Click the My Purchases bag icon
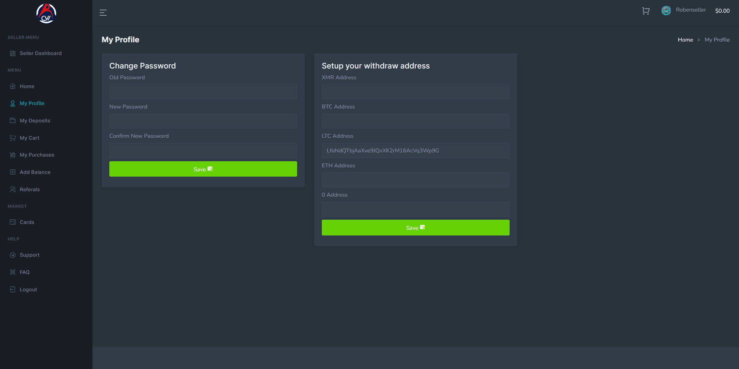739x369 pixels. (x=13, y=155)
